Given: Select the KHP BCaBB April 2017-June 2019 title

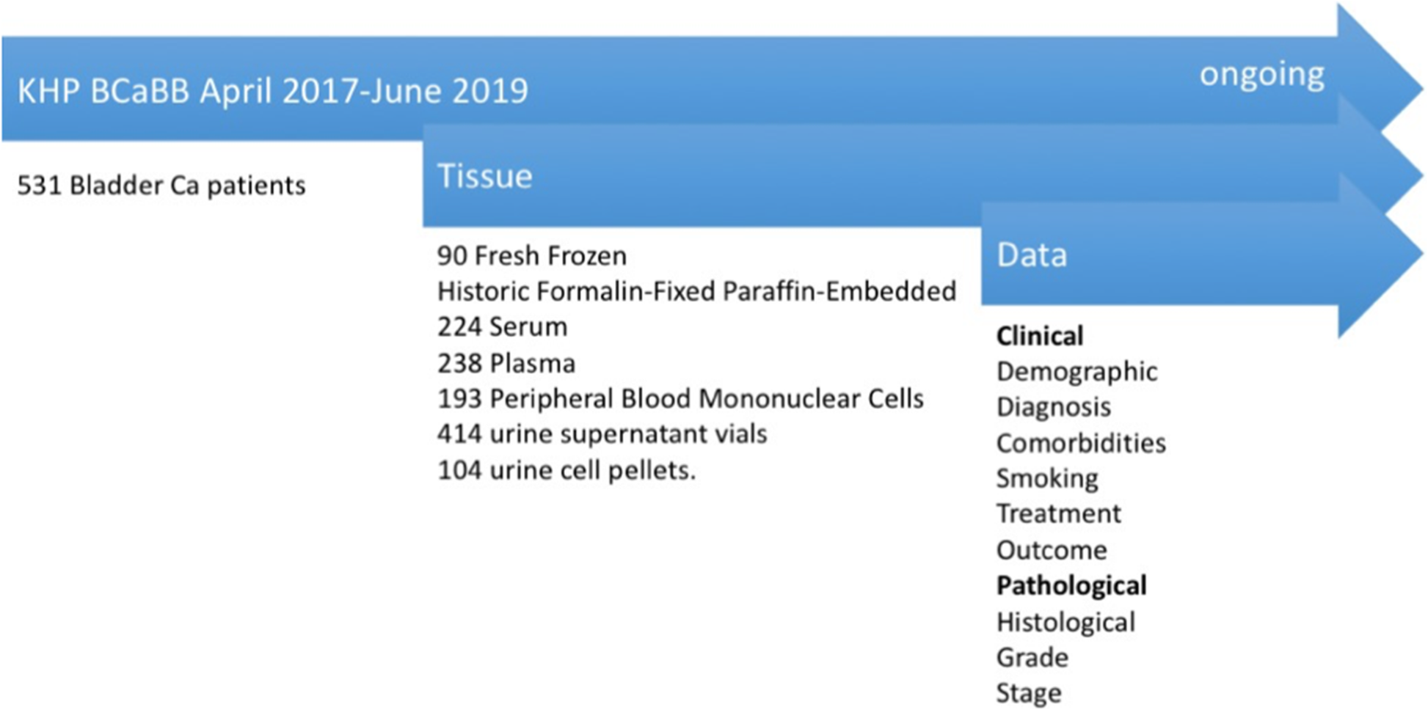Looking at the screenshot, I should (272, 92).
